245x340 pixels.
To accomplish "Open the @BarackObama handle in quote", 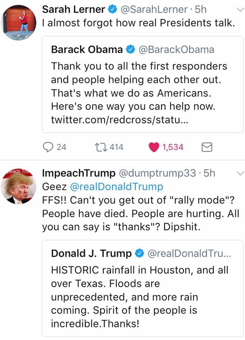I will pyautogui.click(x=176, y=50).
